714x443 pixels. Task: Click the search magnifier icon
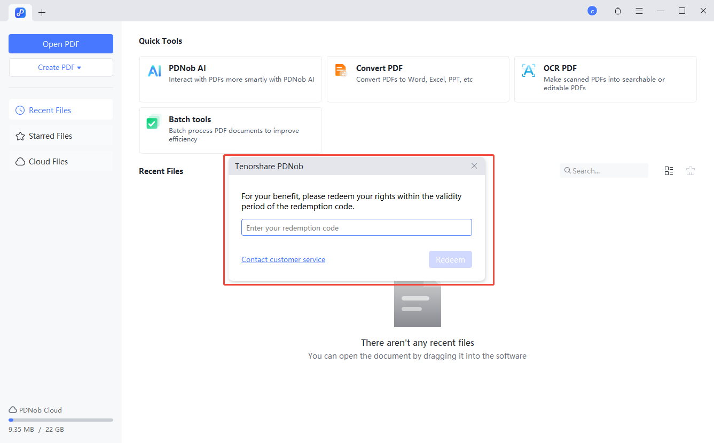(x=568, y=171)
